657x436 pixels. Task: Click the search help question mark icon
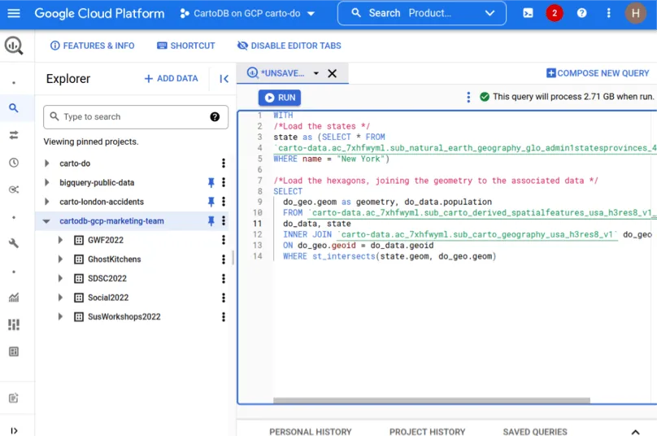point(215,117)
